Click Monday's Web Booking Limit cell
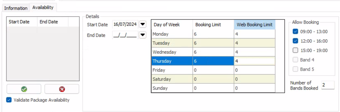Image resolution: width=340 pixels, height=112 pixels. point(255,34)
